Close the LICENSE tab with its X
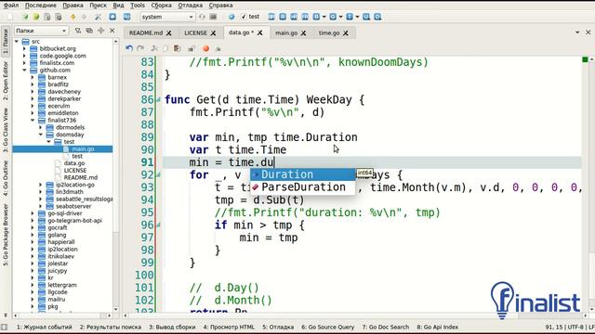595x334 pixels. coord(213,33)
